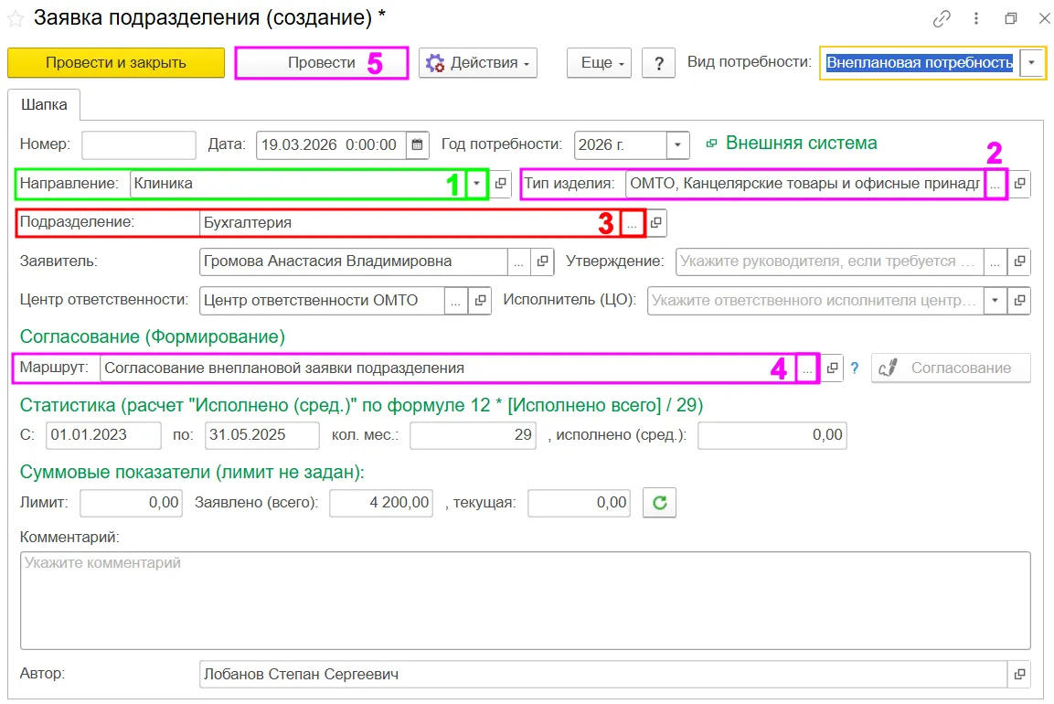Viewport: 1054px width, 704px height.
Task: Open Направление record with open-form icon
Action: point(501,184)
